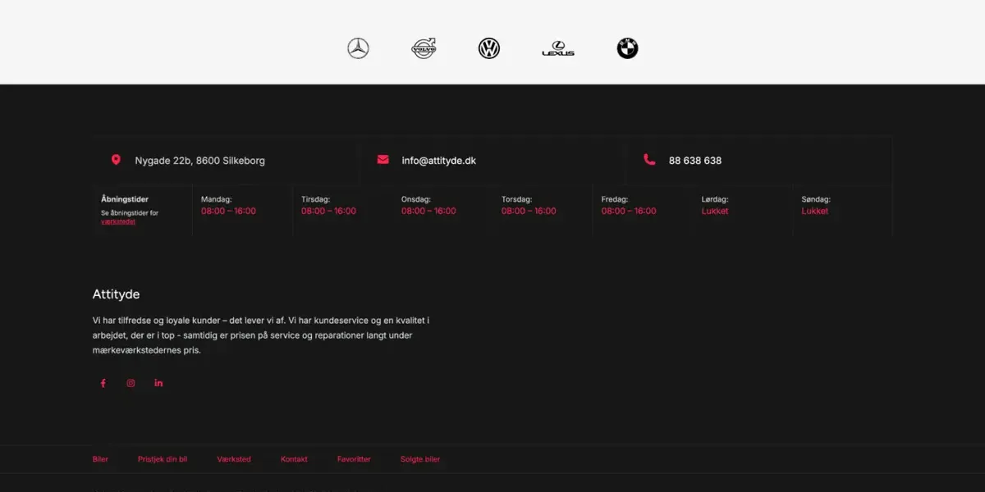
Task: Open the LinkedIn social icon
Action: [158, 383]
